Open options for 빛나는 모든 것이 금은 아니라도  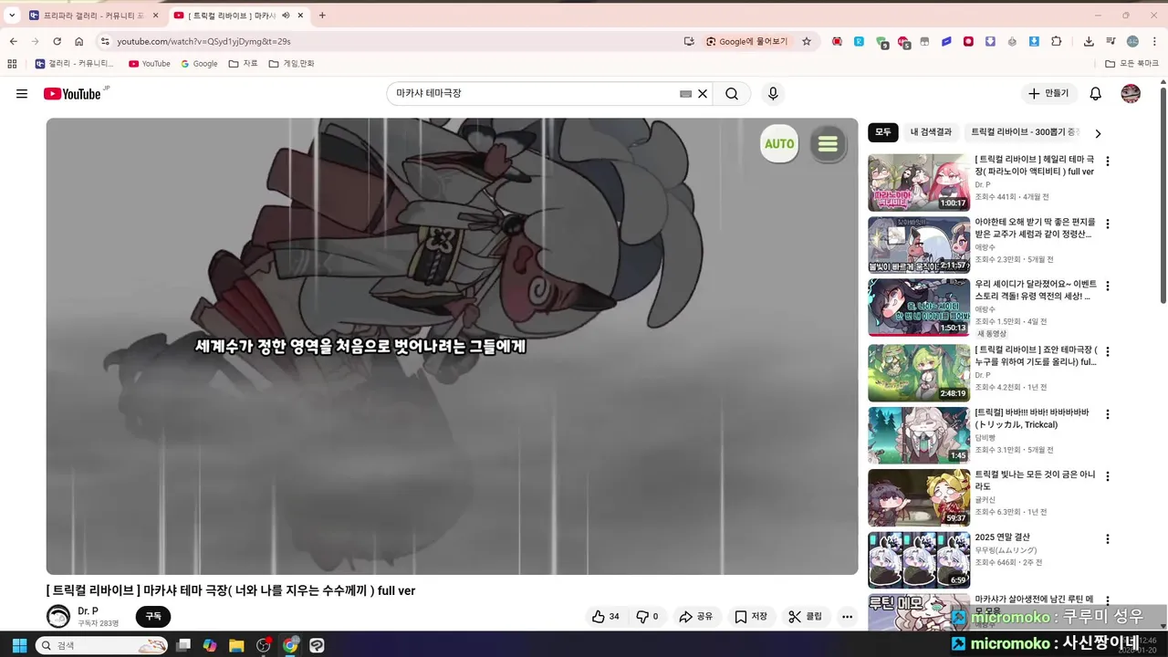tap(1108, 476)
